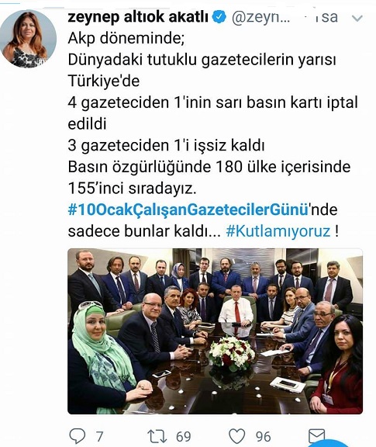
Task: Click the text '155'inci sıradayız.'
Action: click(x=132, y=188)
